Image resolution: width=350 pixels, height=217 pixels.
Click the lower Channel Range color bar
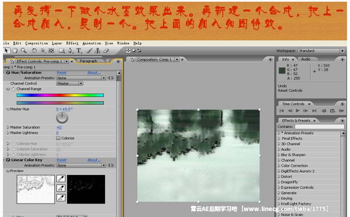pyautogui.click(x=60, y=103)
